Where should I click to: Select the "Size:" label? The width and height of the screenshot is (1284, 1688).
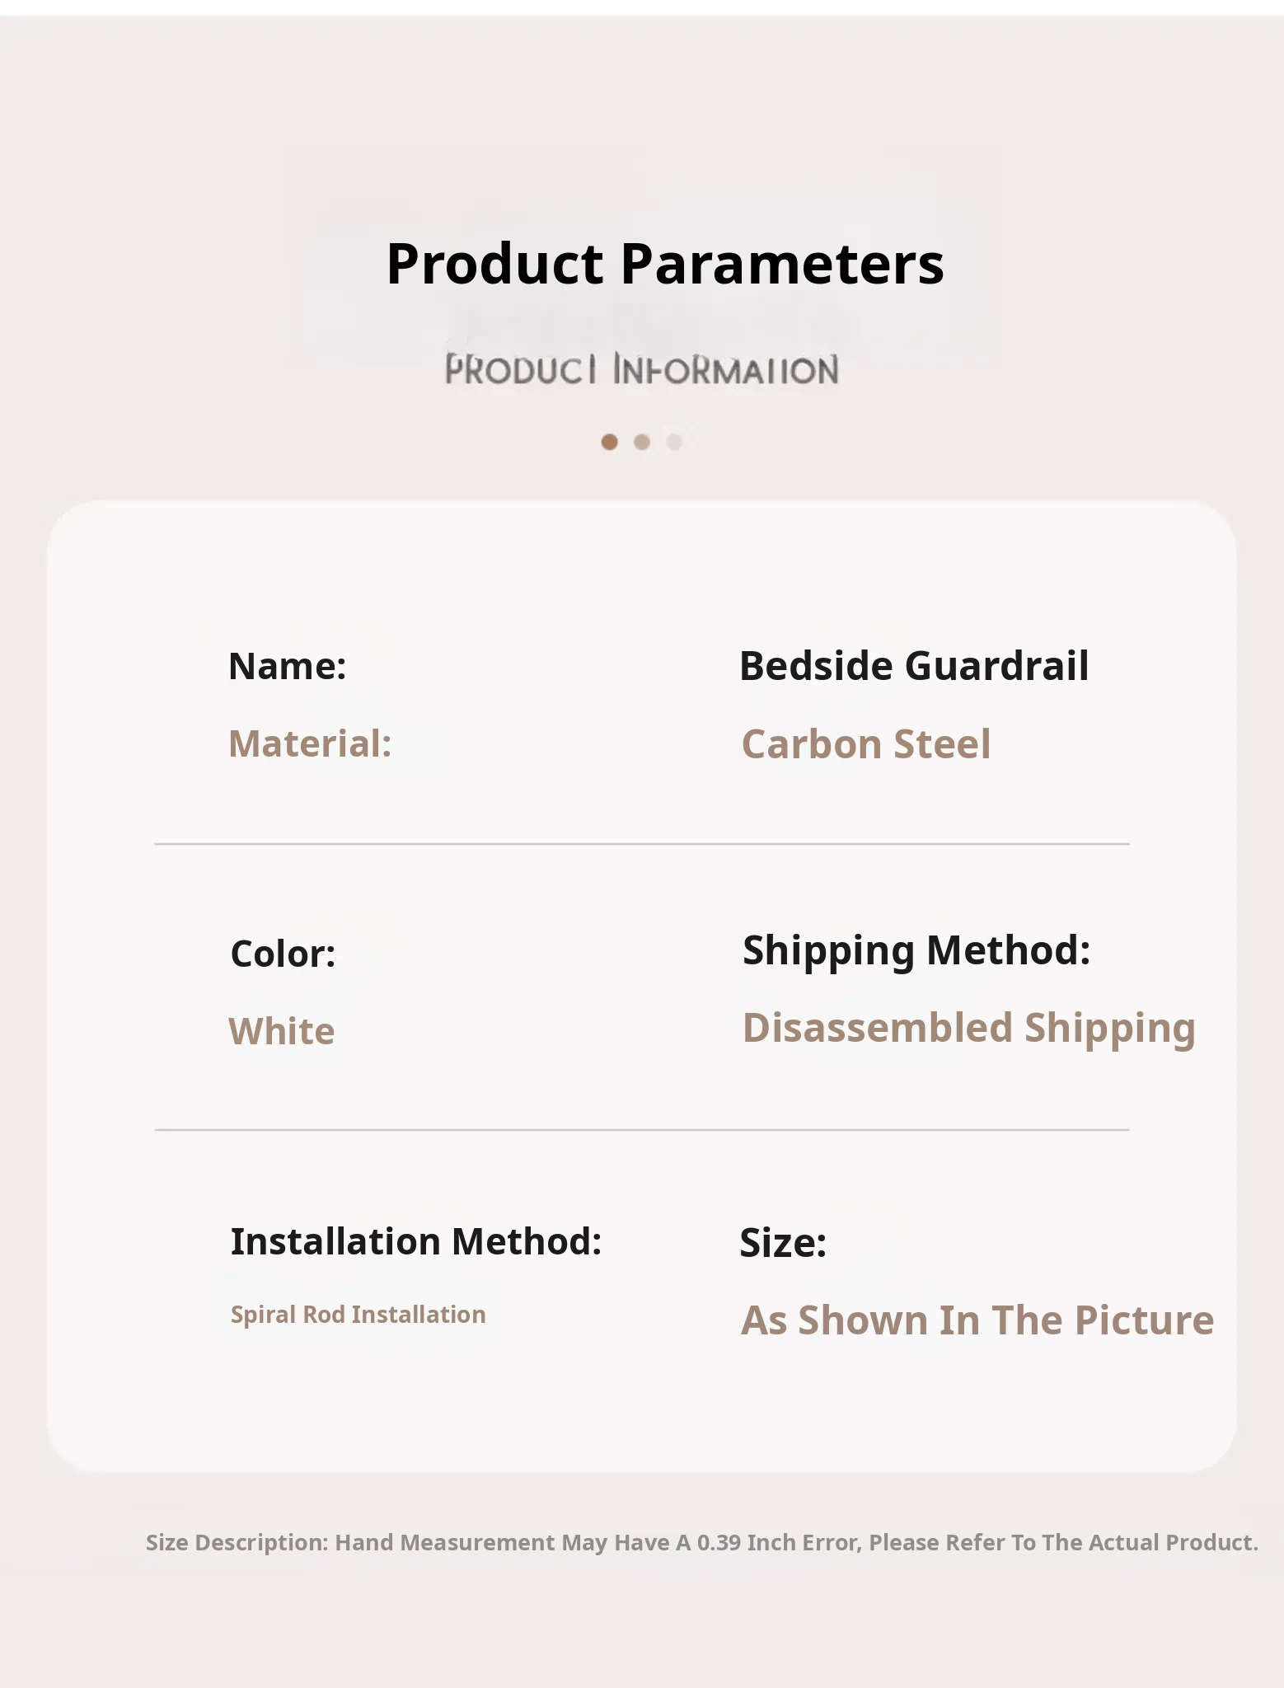(x=783, y=1243)
